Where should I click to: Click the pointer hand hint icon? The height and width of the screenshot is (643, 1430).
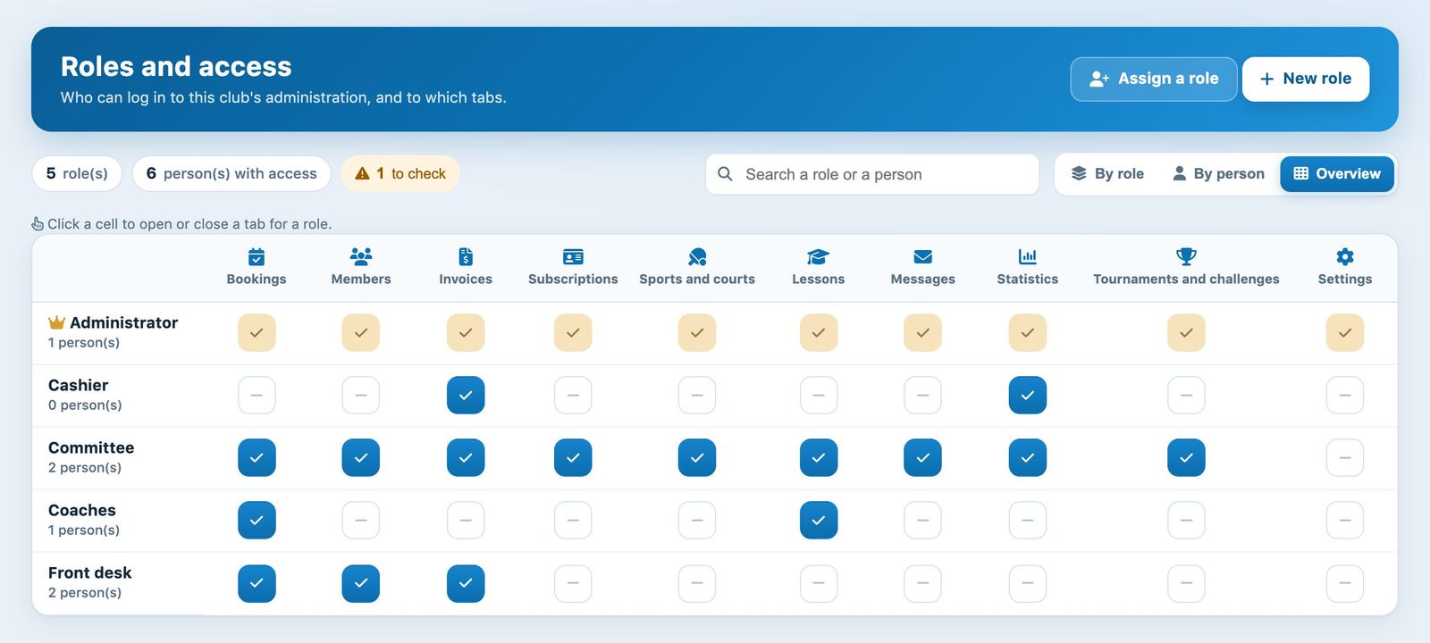[38, 223]
